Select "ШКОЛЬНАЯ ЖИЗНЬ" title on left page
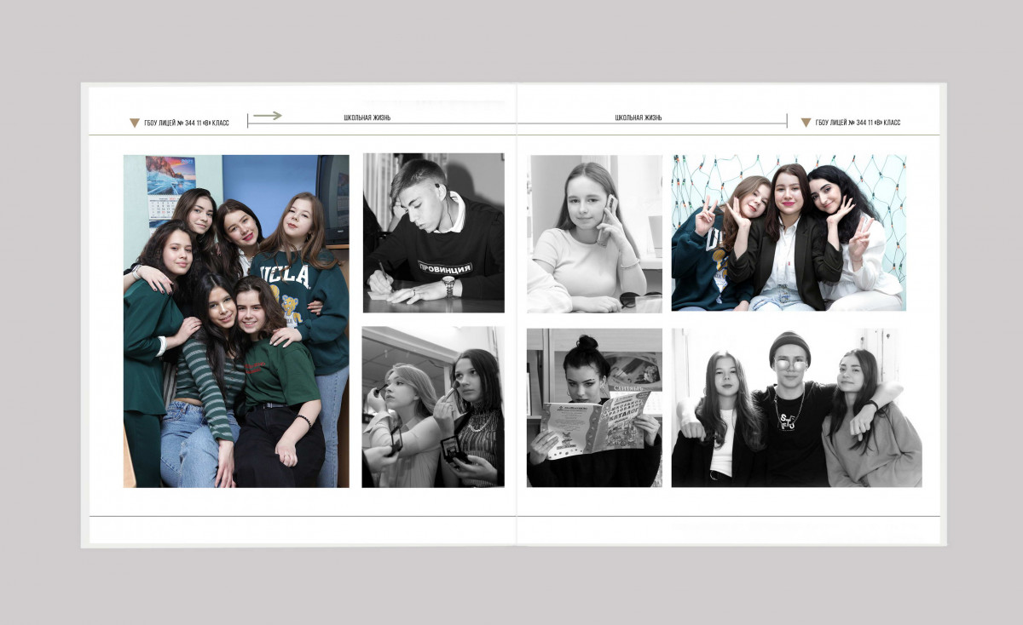 point(367,118)
